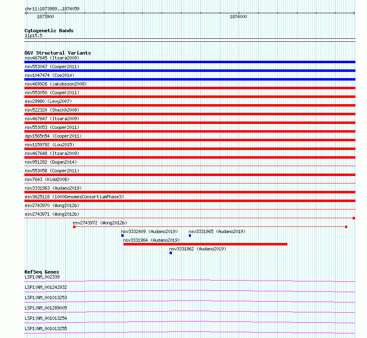Viewport: 367px width, 338px height.
Task: Click LSP1|NM_001013255 transcript label
Action: 46,328
